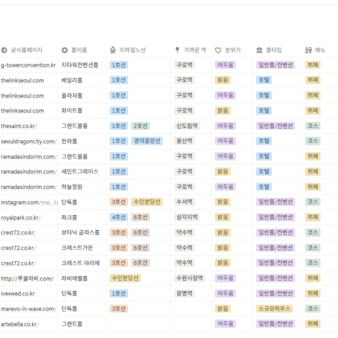Image resolution: width=338 pixels, height=338 pixels.
Task: Click 3호선 tag in marevo-in-wave.com row
Action: point(119,309)
